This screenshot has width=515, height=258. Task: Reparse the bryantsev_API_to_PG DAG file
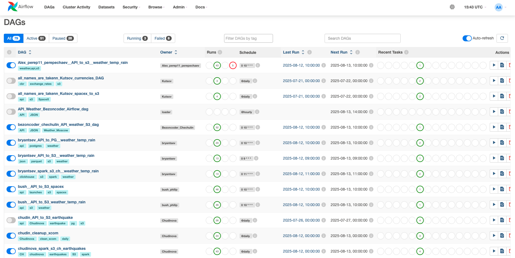502,143
